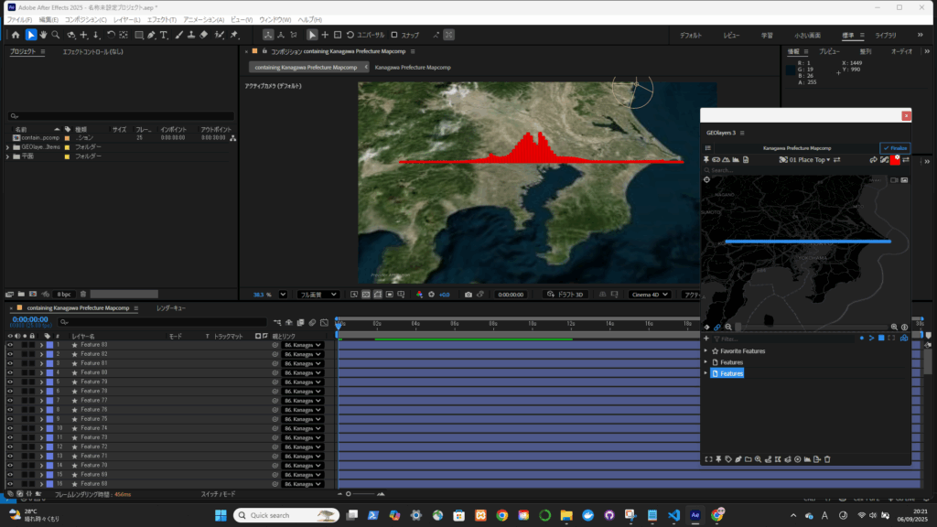Expand the Feature 82 layer properties
Viewport: 937px width, 527px height.
[x=41, y=354]
